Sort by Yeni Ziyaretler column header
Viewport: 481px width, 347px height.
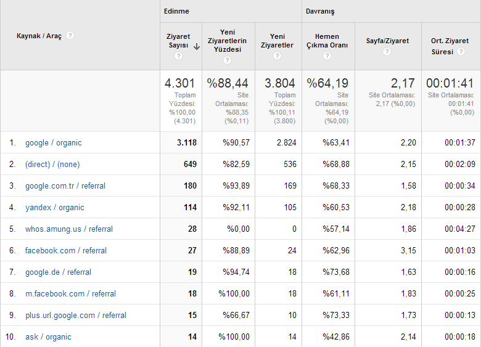pyautogui.click(x=277, y=41)
